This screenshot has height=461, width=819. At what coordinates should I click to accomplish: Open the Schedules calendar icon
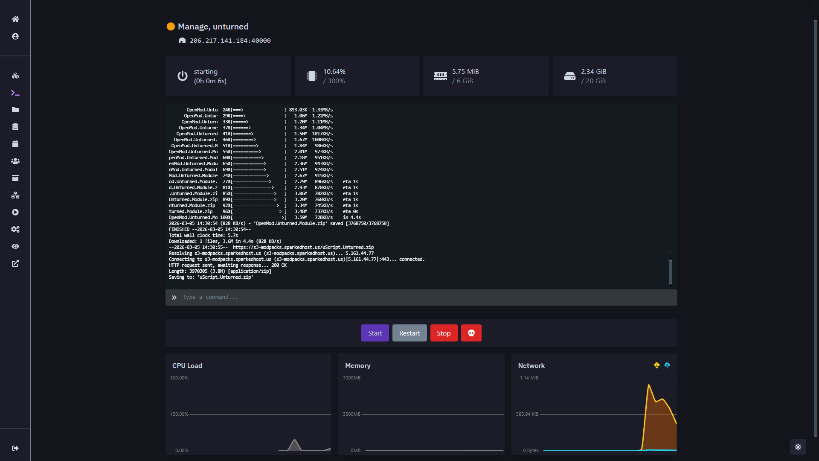coord(15,144)
